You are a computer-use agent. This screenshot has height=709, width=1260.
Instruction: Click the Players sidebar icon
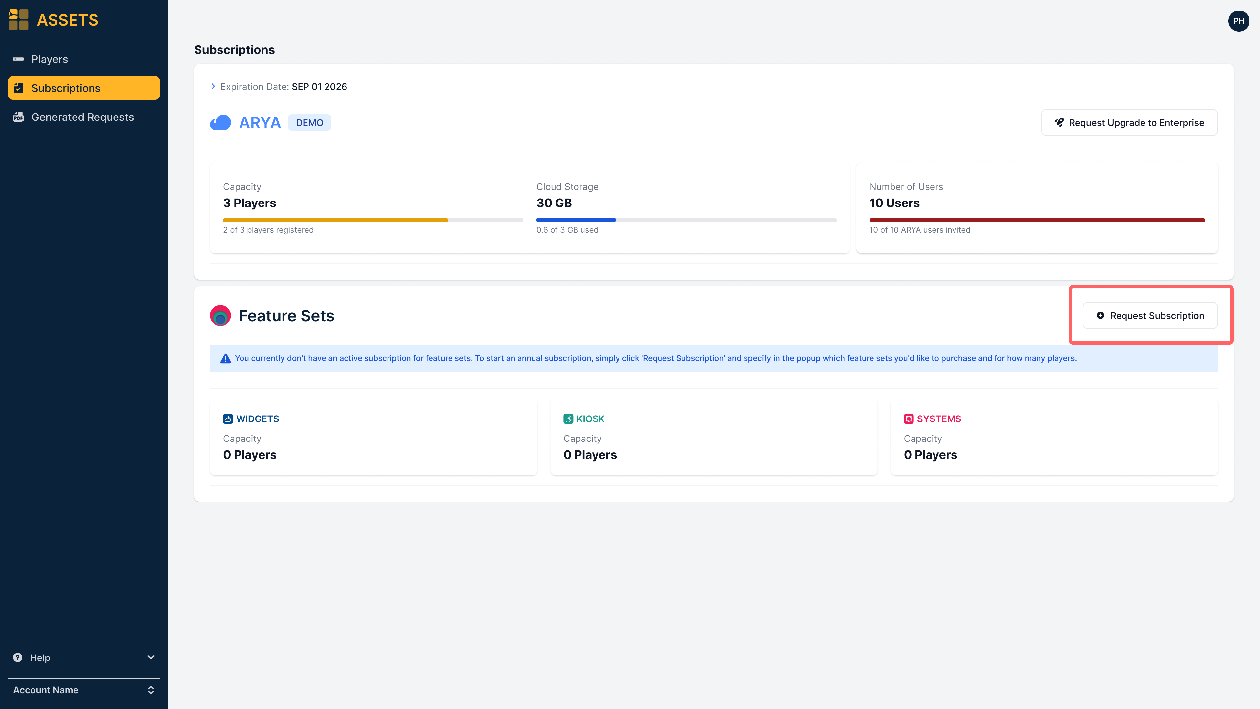coord(18,59)
